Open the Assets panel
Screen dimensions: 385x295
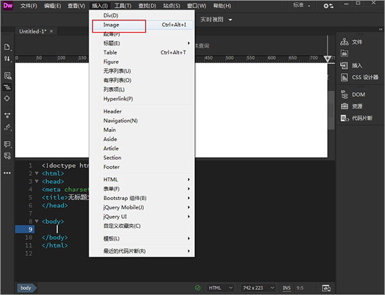coord(345,106)
